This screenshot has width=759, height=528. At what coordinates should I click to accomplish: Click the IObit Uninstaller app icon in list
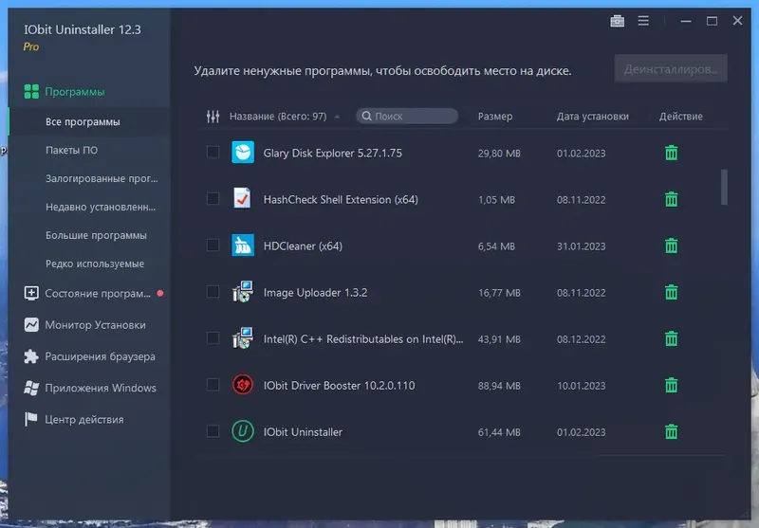(x=243, y=431)
